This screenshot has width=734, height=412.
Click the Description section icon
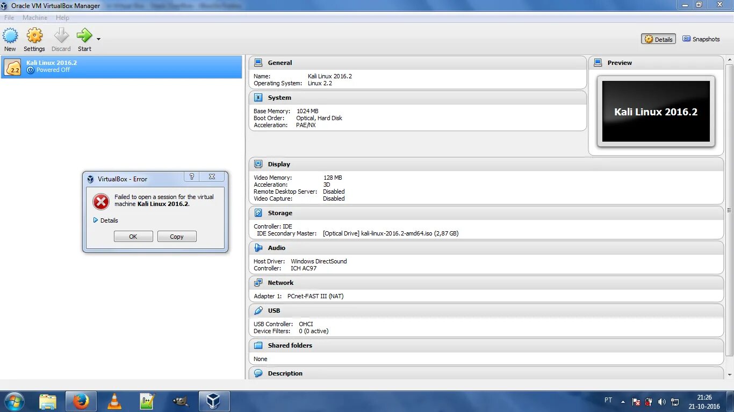[258, 373]
